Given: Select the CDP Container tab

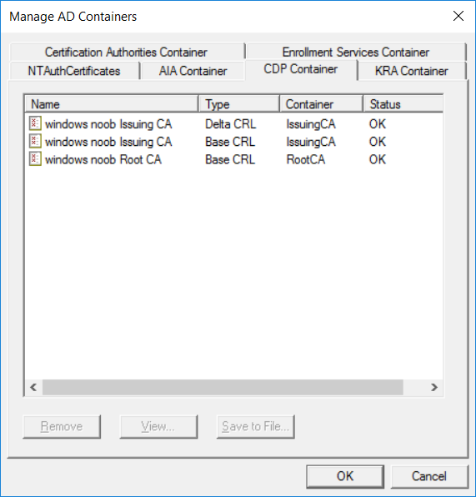Looking at the screenshot, I should click(301, 69).
